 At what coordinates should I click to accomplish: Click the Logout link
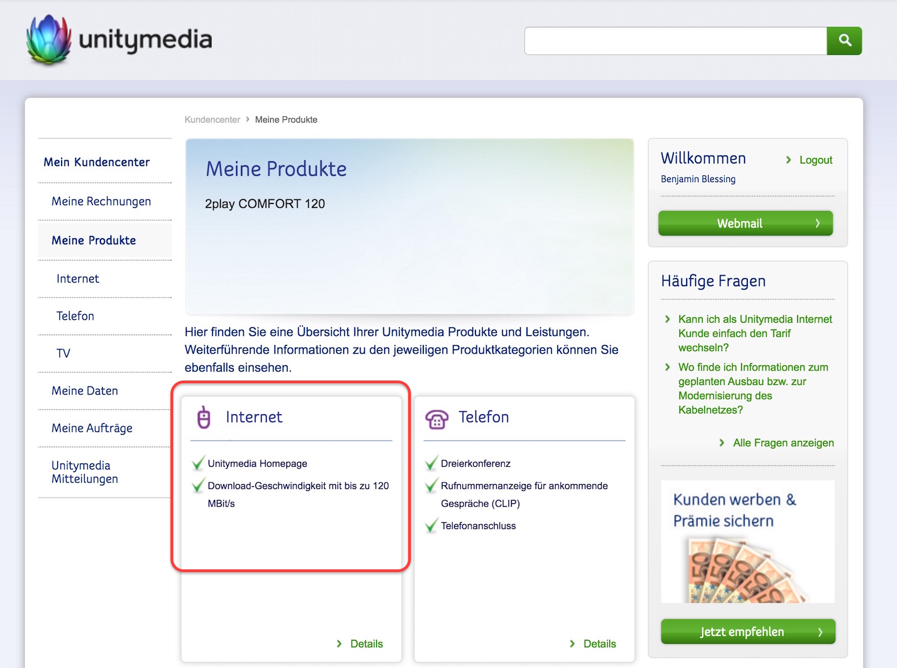click(x=816, y=160)
